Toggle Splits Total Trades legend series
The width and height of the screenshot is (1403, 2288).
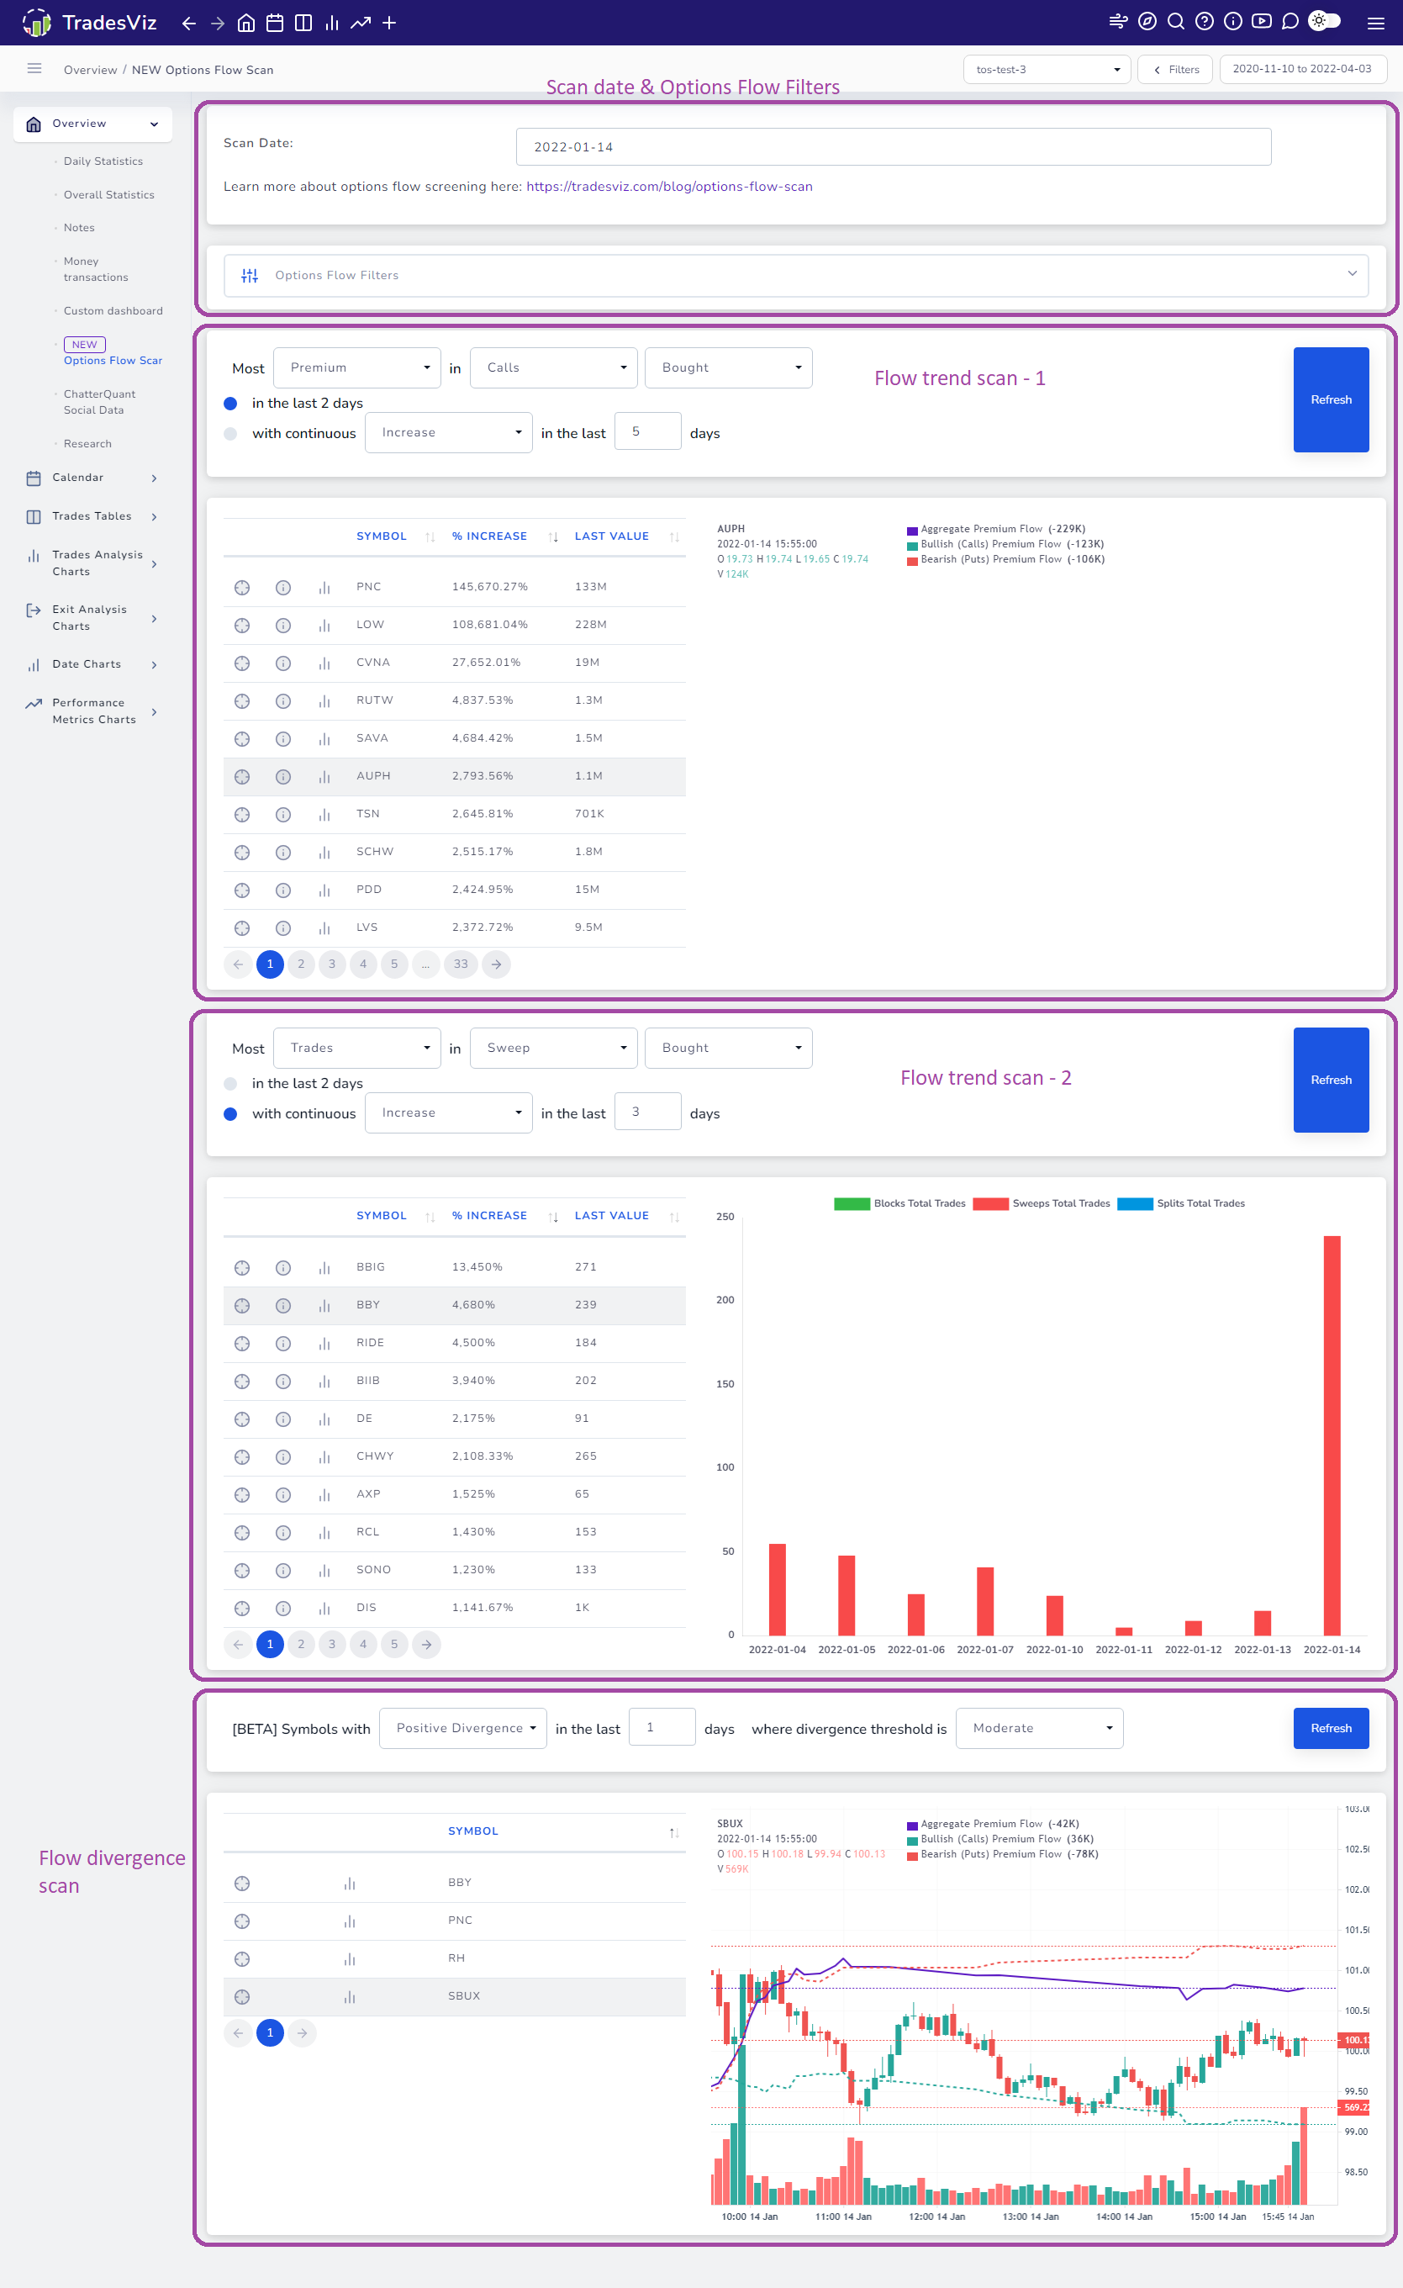tap(1181, 1203)
